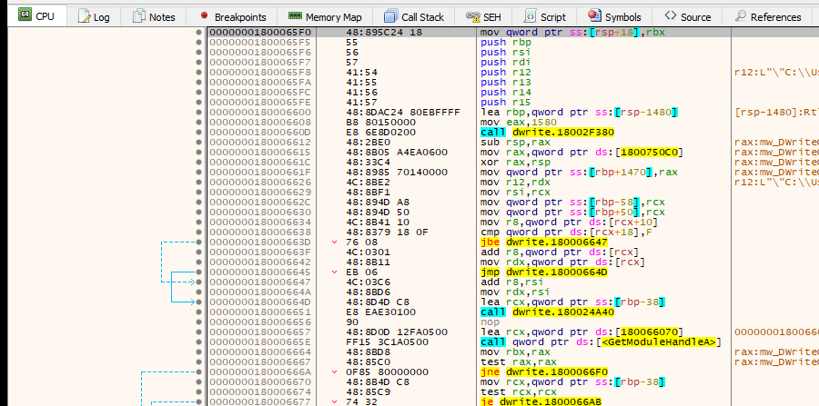819x406 pixels.
Task: Select address 0000000180006656 nop row
Action: pos(260,322)
